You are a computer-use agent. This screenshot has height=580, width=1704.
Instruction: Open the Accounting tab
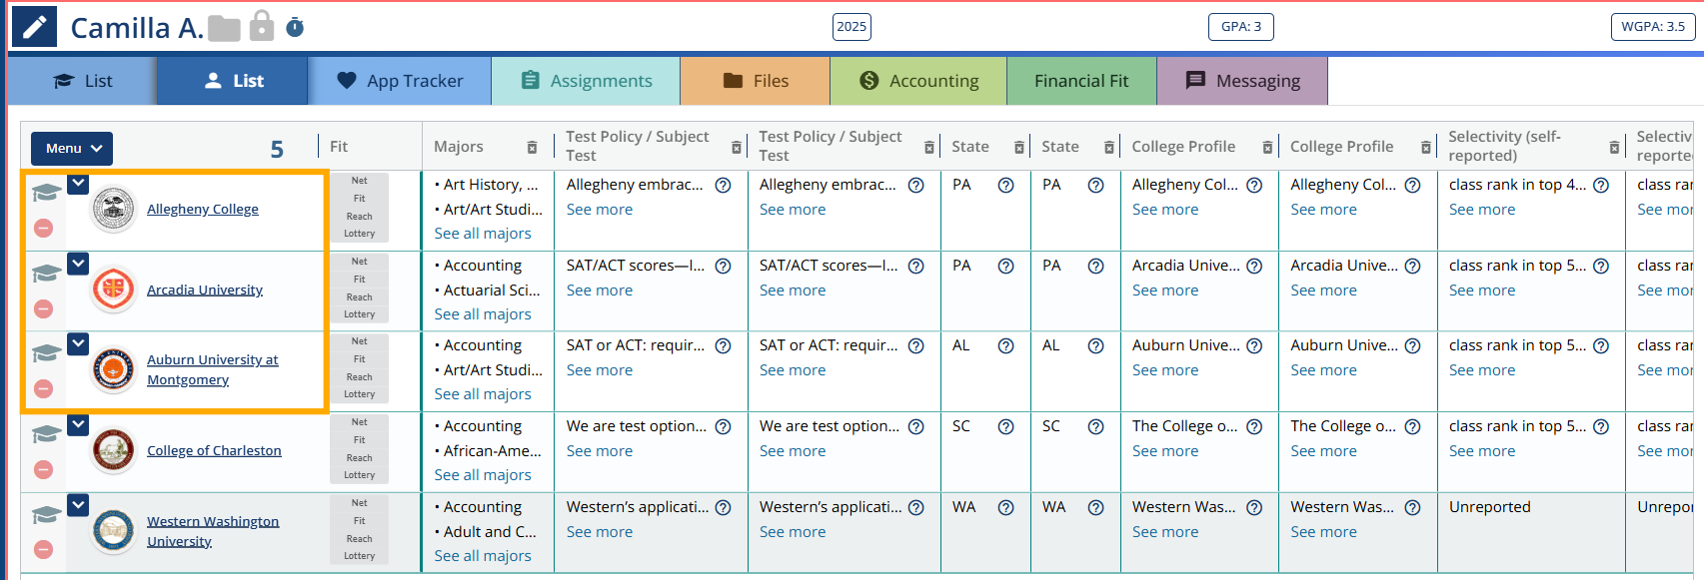click(918, 81)
